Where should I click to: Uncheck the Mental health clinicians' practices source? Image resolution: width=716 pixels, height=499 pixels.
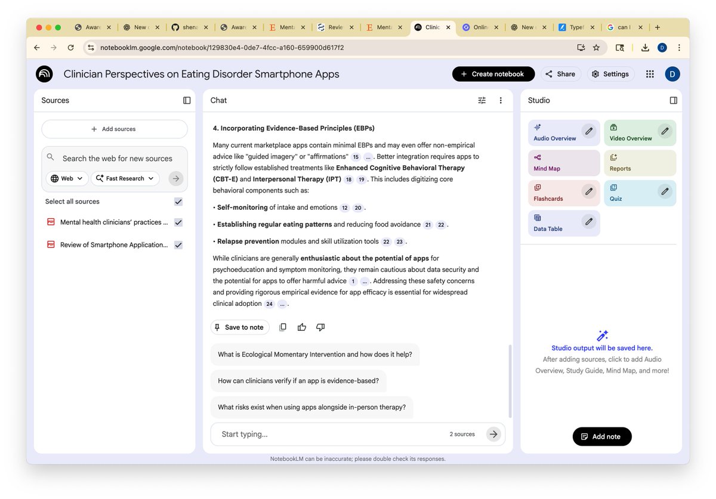point(178,222)
